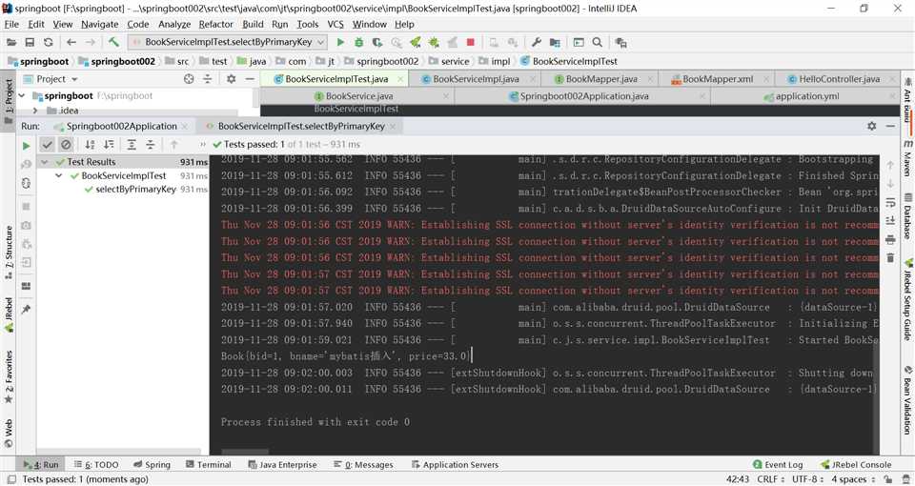Expand the .idea folder

35,111
